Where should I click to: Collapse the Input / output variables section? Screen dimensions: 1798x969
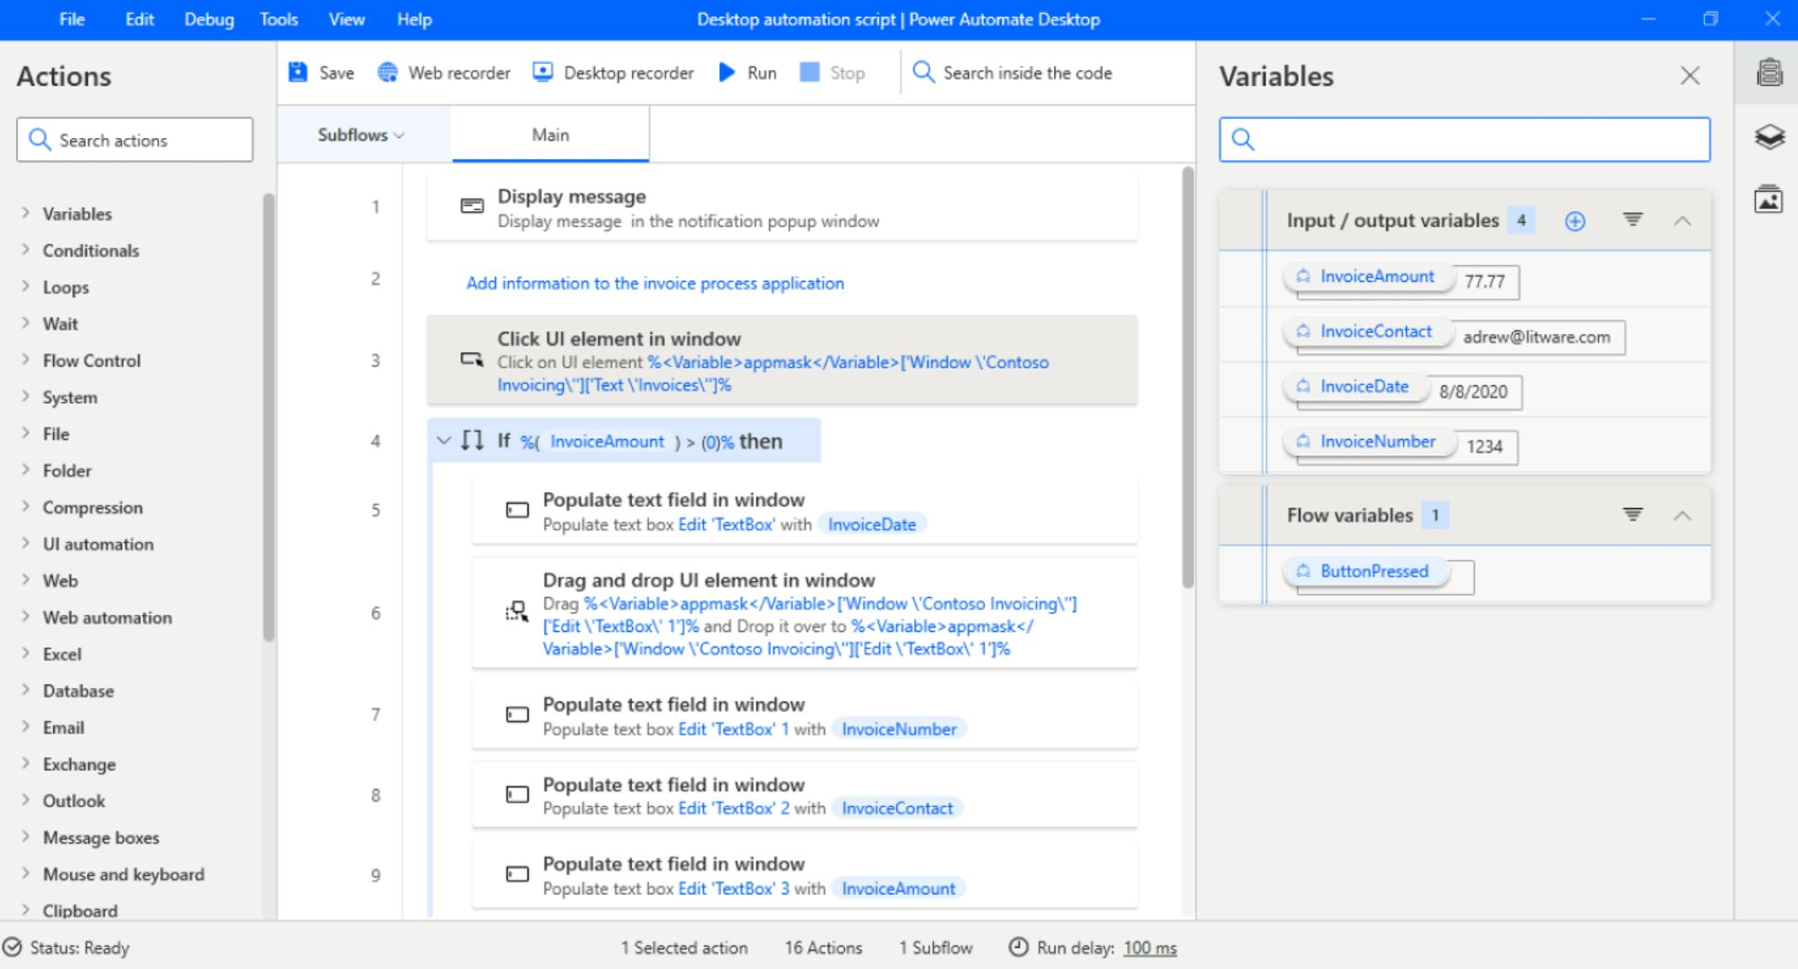(x=1682, y=220)
